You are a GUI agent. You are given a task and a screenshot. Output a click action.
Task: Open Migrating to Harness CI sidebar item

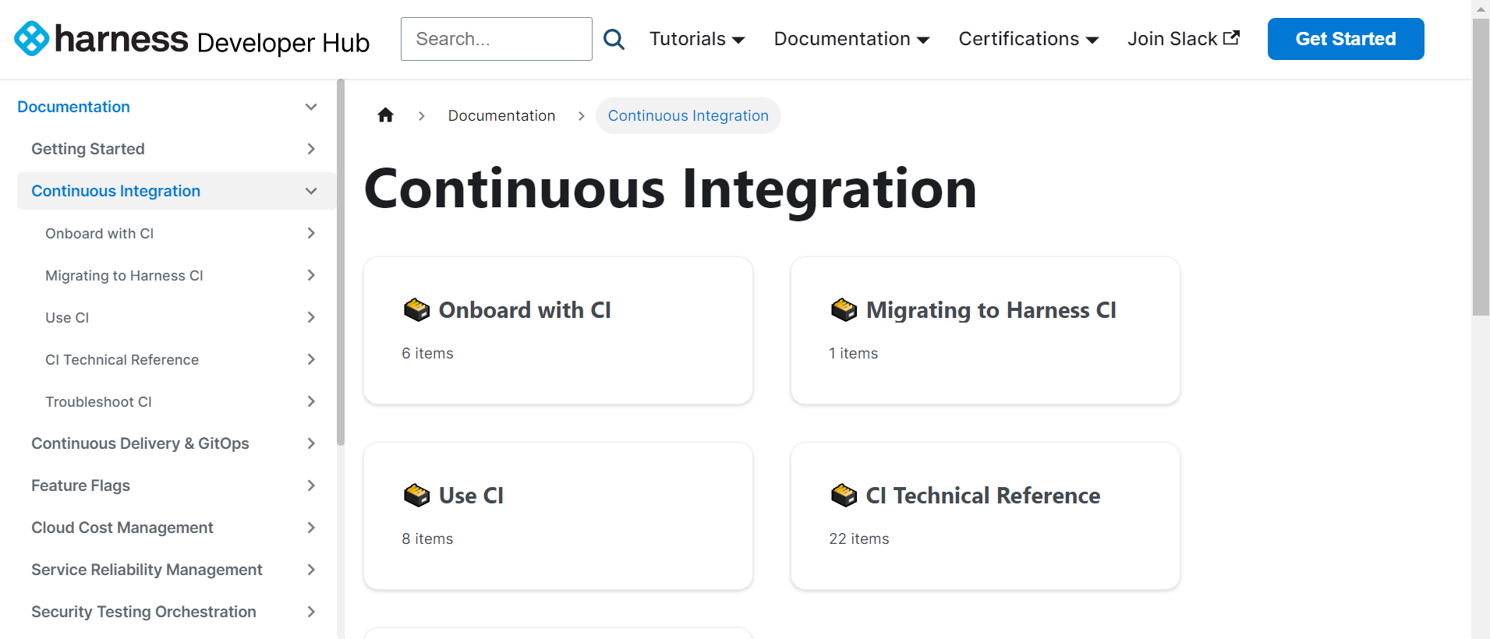coord(124,275)
